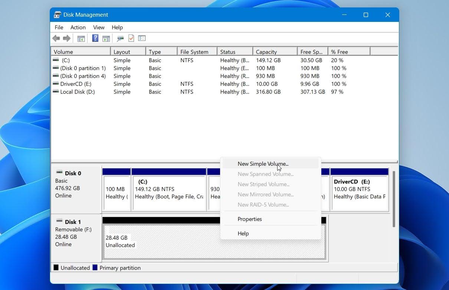Choose New Simple Volume from context menu
This screenshot has width=449, height=290.
click(x=271, y=164)
